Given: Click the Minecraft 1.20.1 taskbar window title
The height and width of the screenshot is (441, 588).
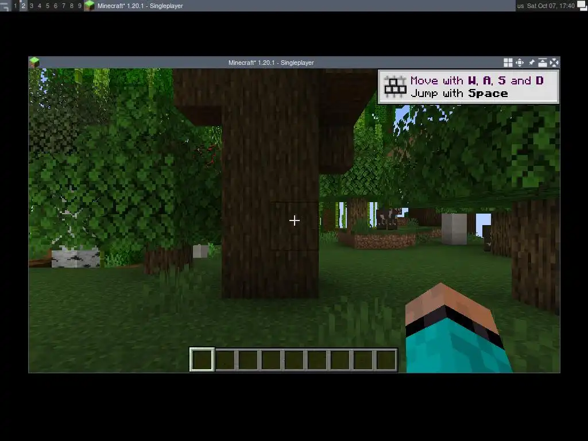Looking at the screenshot, I should tap(140, 6).
